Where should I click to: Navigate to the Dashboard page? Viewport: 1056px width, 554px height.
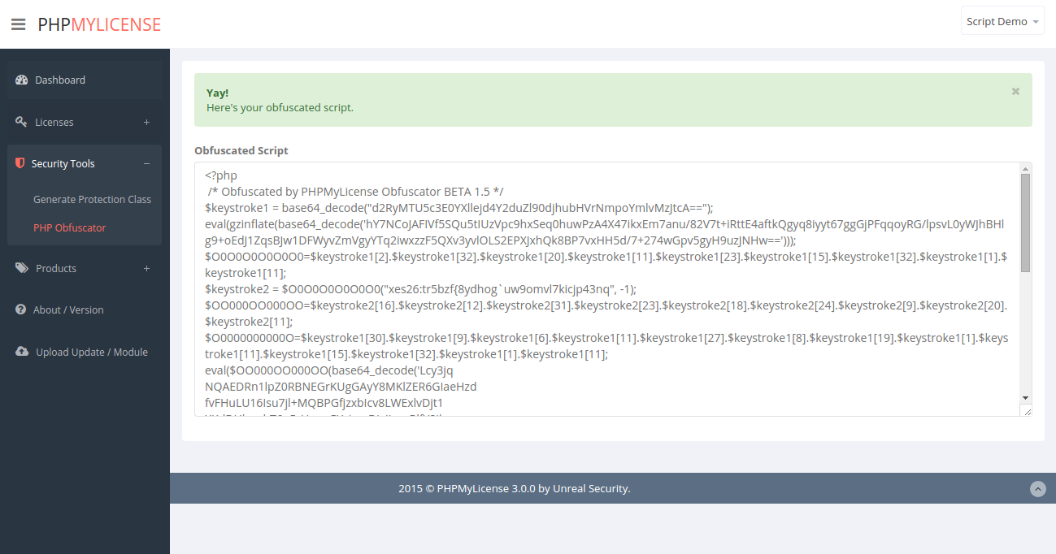tap(59, 80)
